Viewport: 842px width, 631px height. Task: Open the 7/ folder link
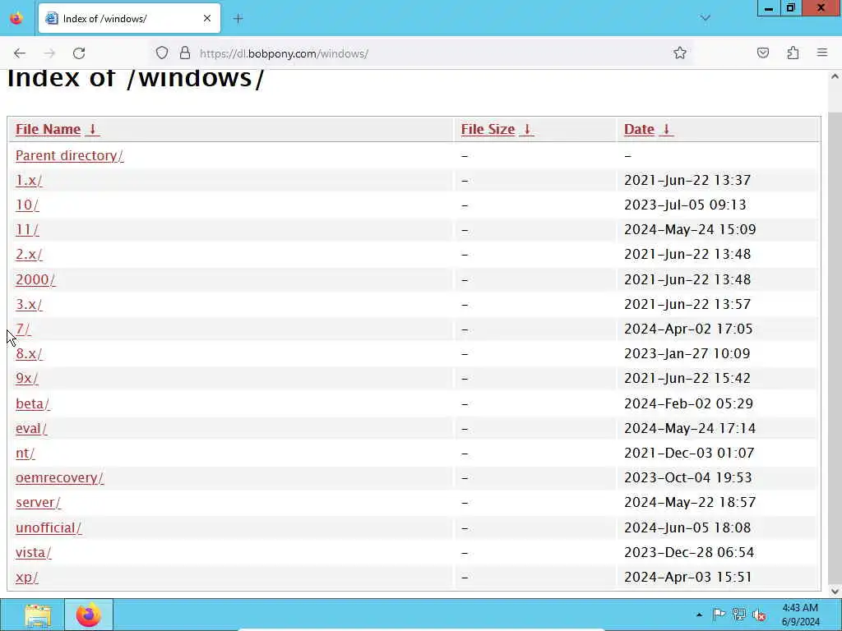pyautogui.click(x=23, y=329)
